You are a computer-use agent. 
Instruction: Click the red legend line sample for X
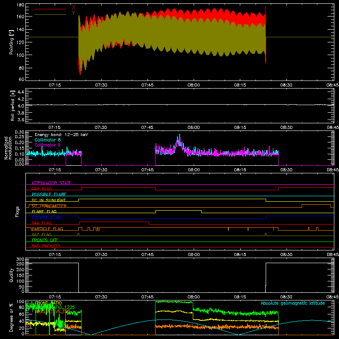tap(50, 9)
